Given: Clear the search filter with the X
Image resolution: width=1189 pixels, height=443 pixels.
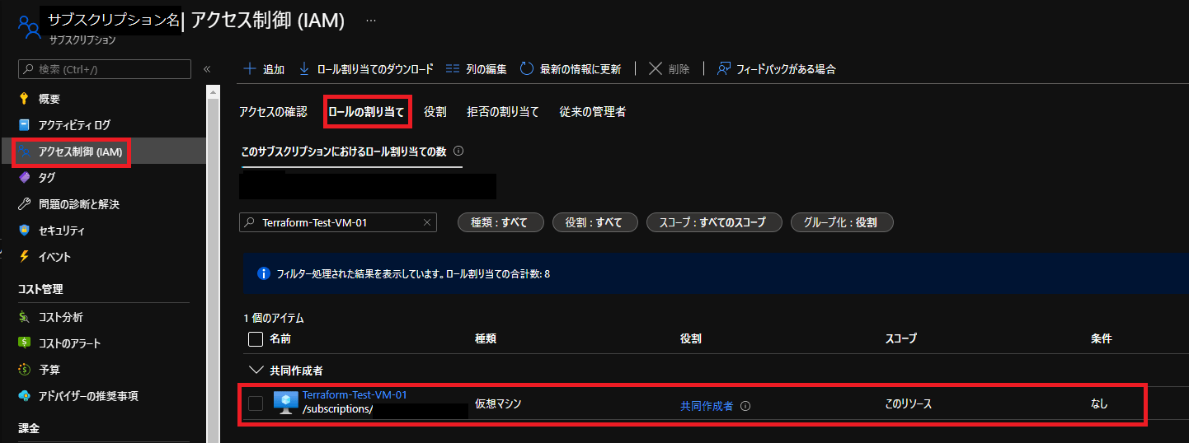Looking at the screenshot, I should 427,222.
